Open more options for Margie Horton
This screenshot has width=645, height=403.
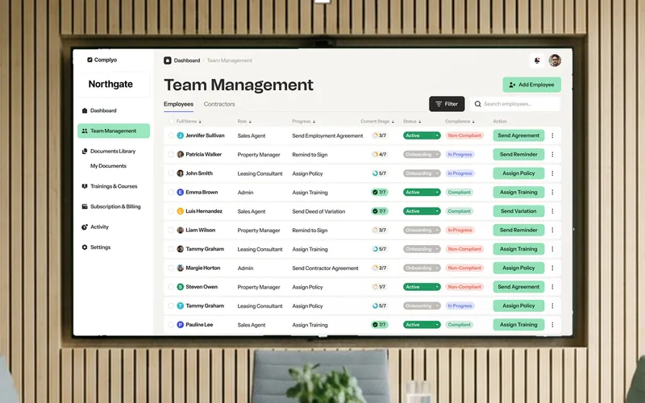click(x=552, y=268)
